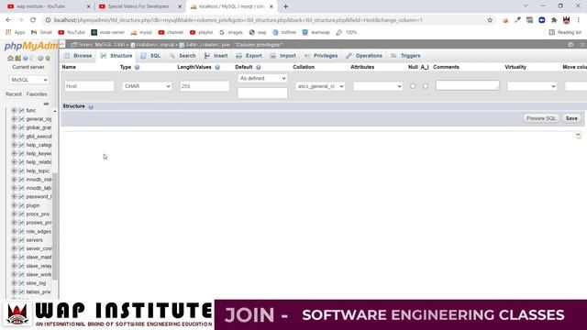Open the Collation dropdown
587x330 pixels.
point(320,86)
